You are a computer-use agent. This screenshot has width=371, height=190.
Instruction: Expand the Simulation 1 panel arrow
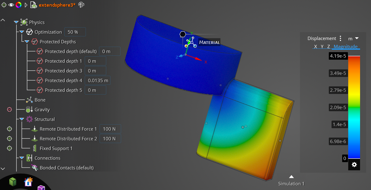(x=291, y=177)
